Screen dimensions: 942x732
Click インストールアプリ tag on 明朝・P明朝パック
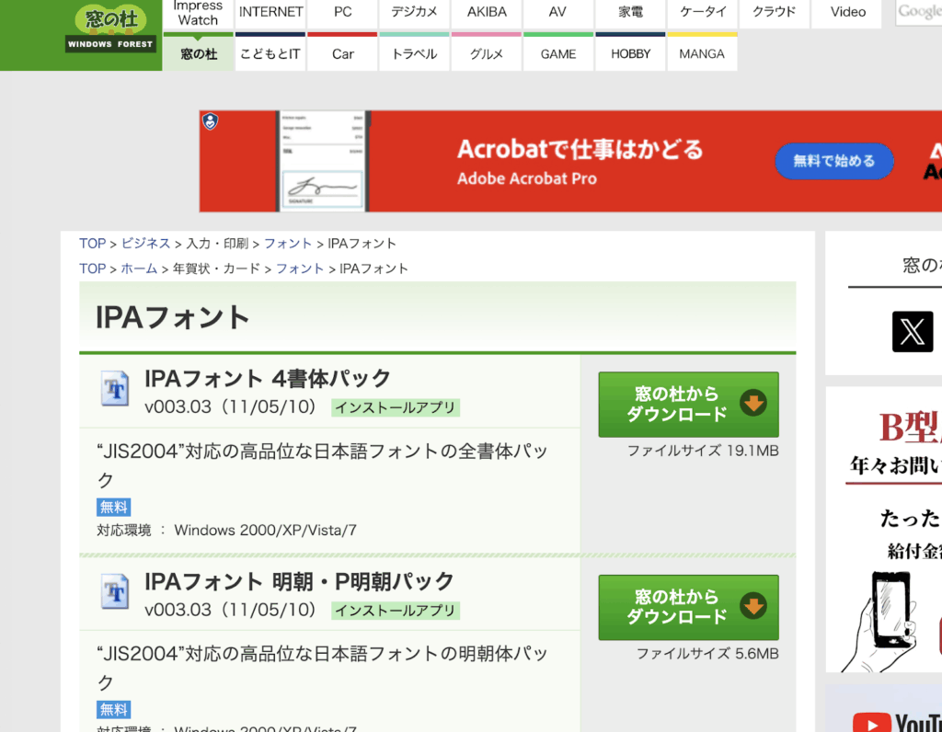[396, 611]
